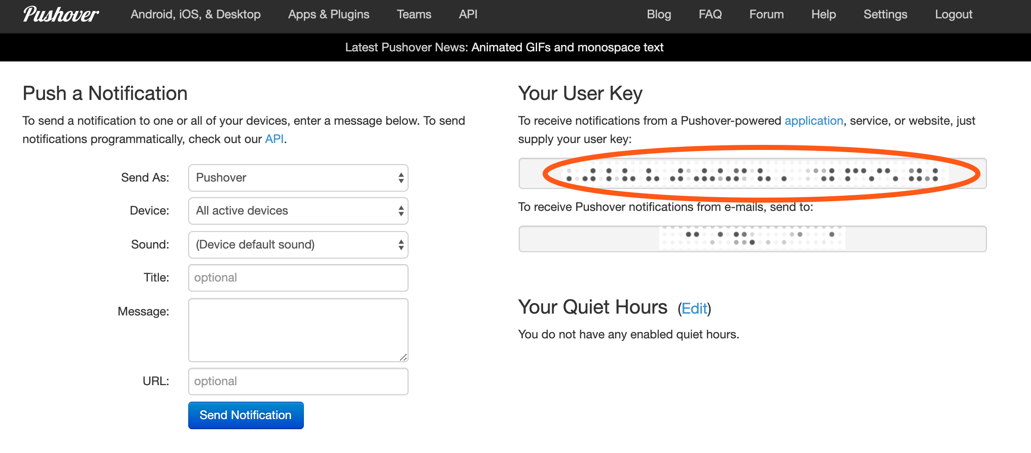Log out of Pushover

tap(954, 15)
